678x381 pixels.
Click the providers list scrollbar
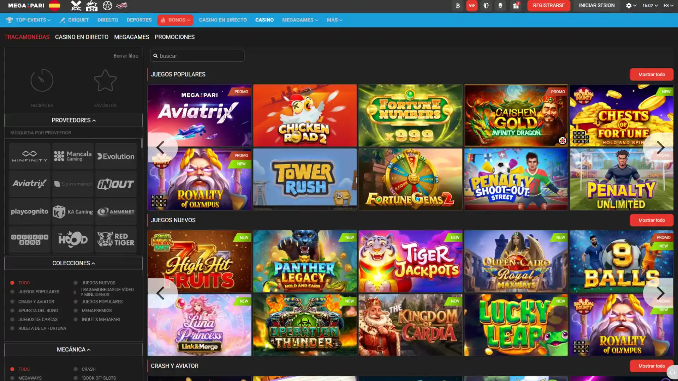pyautogui.click(x=142, y=143)
